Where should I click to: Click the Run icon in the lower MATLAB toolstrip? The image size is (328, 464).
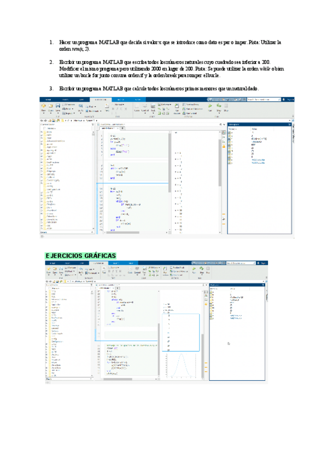click(x=193, y=269)
